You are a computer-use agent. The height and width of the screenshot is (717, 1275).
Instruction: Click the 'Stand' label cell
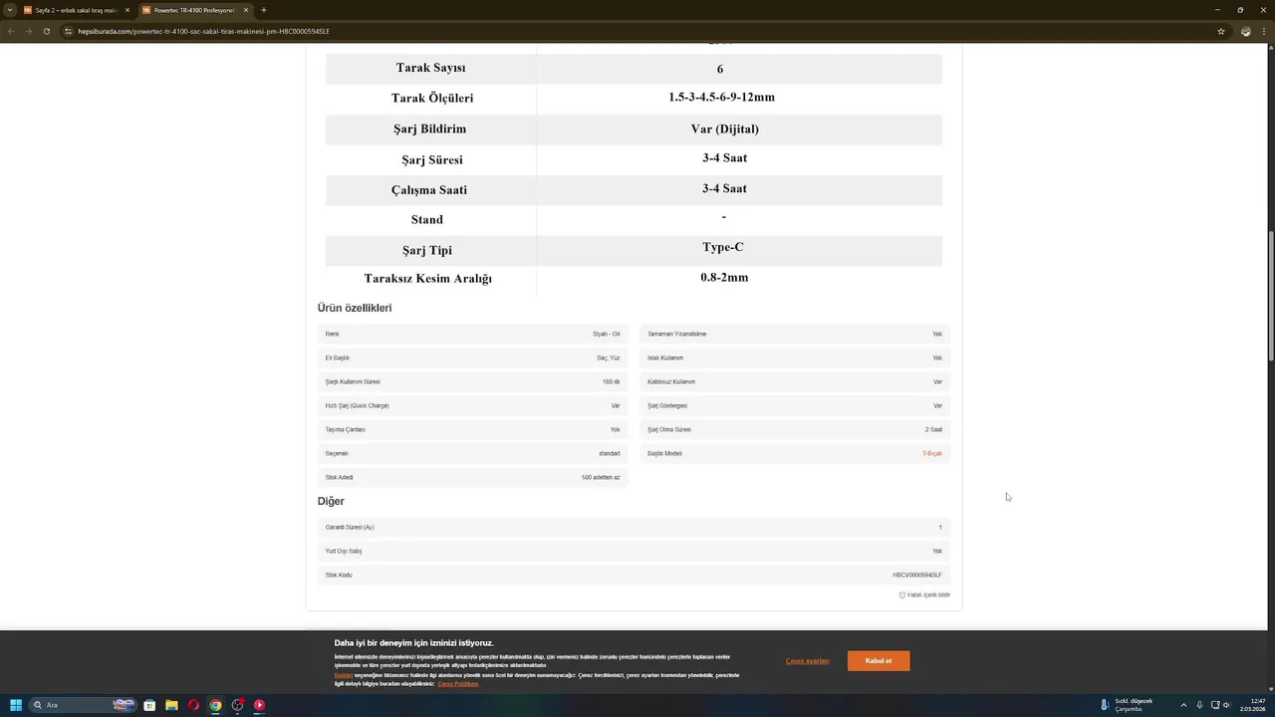coord(427,219)
